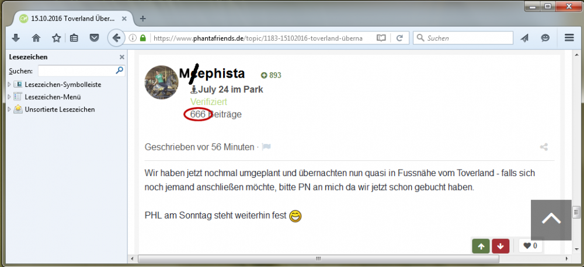
Task: Save page to Pocket icon
Action: [94, 38]
